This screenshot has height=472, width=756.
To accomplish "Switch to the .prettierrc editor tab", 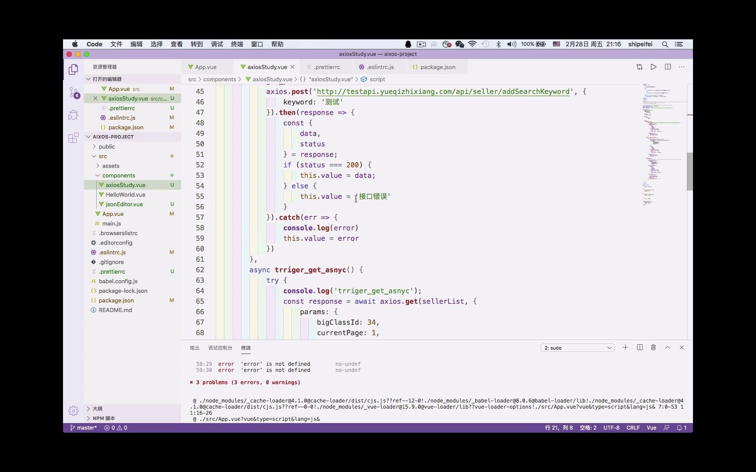I will [x=327, y=67].
